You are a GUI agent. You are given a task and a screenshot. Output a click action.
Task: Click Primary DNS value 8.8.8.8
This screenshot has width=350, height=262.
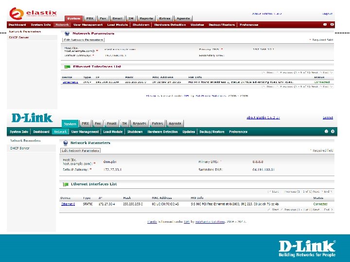[x=258, y=162]
